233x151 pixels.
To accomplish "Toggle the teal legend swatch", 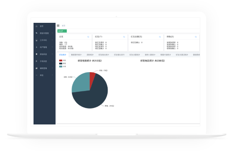I will coord(60,66).
